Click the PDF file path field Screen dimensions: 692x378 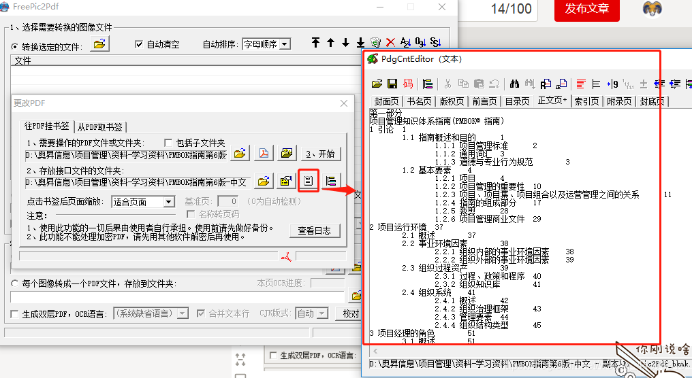pos(127,154)
